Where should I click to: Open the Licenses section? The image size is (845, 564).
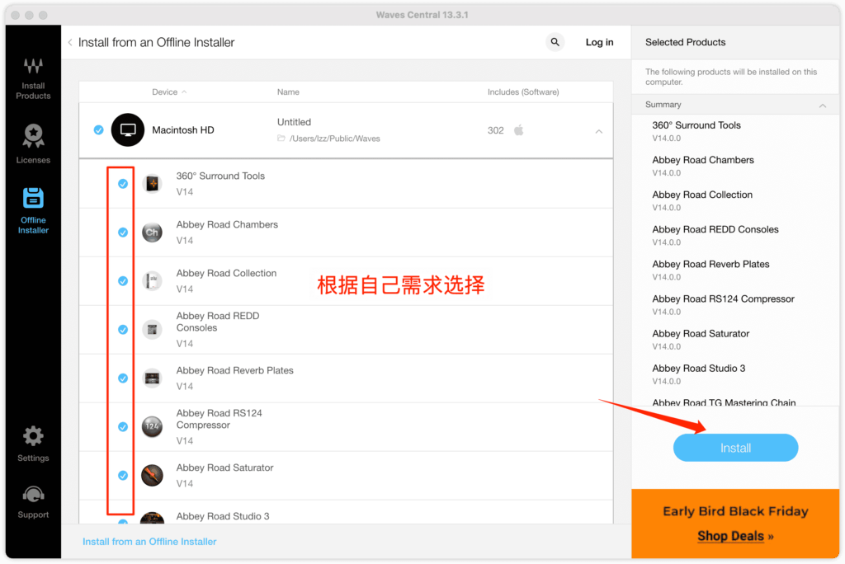(33, 143)
